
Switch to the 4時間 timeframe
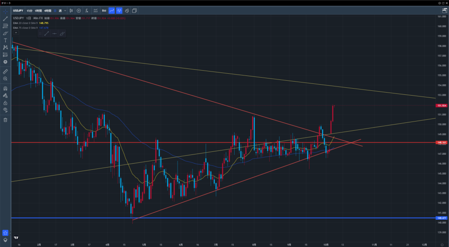click(47, 10)
